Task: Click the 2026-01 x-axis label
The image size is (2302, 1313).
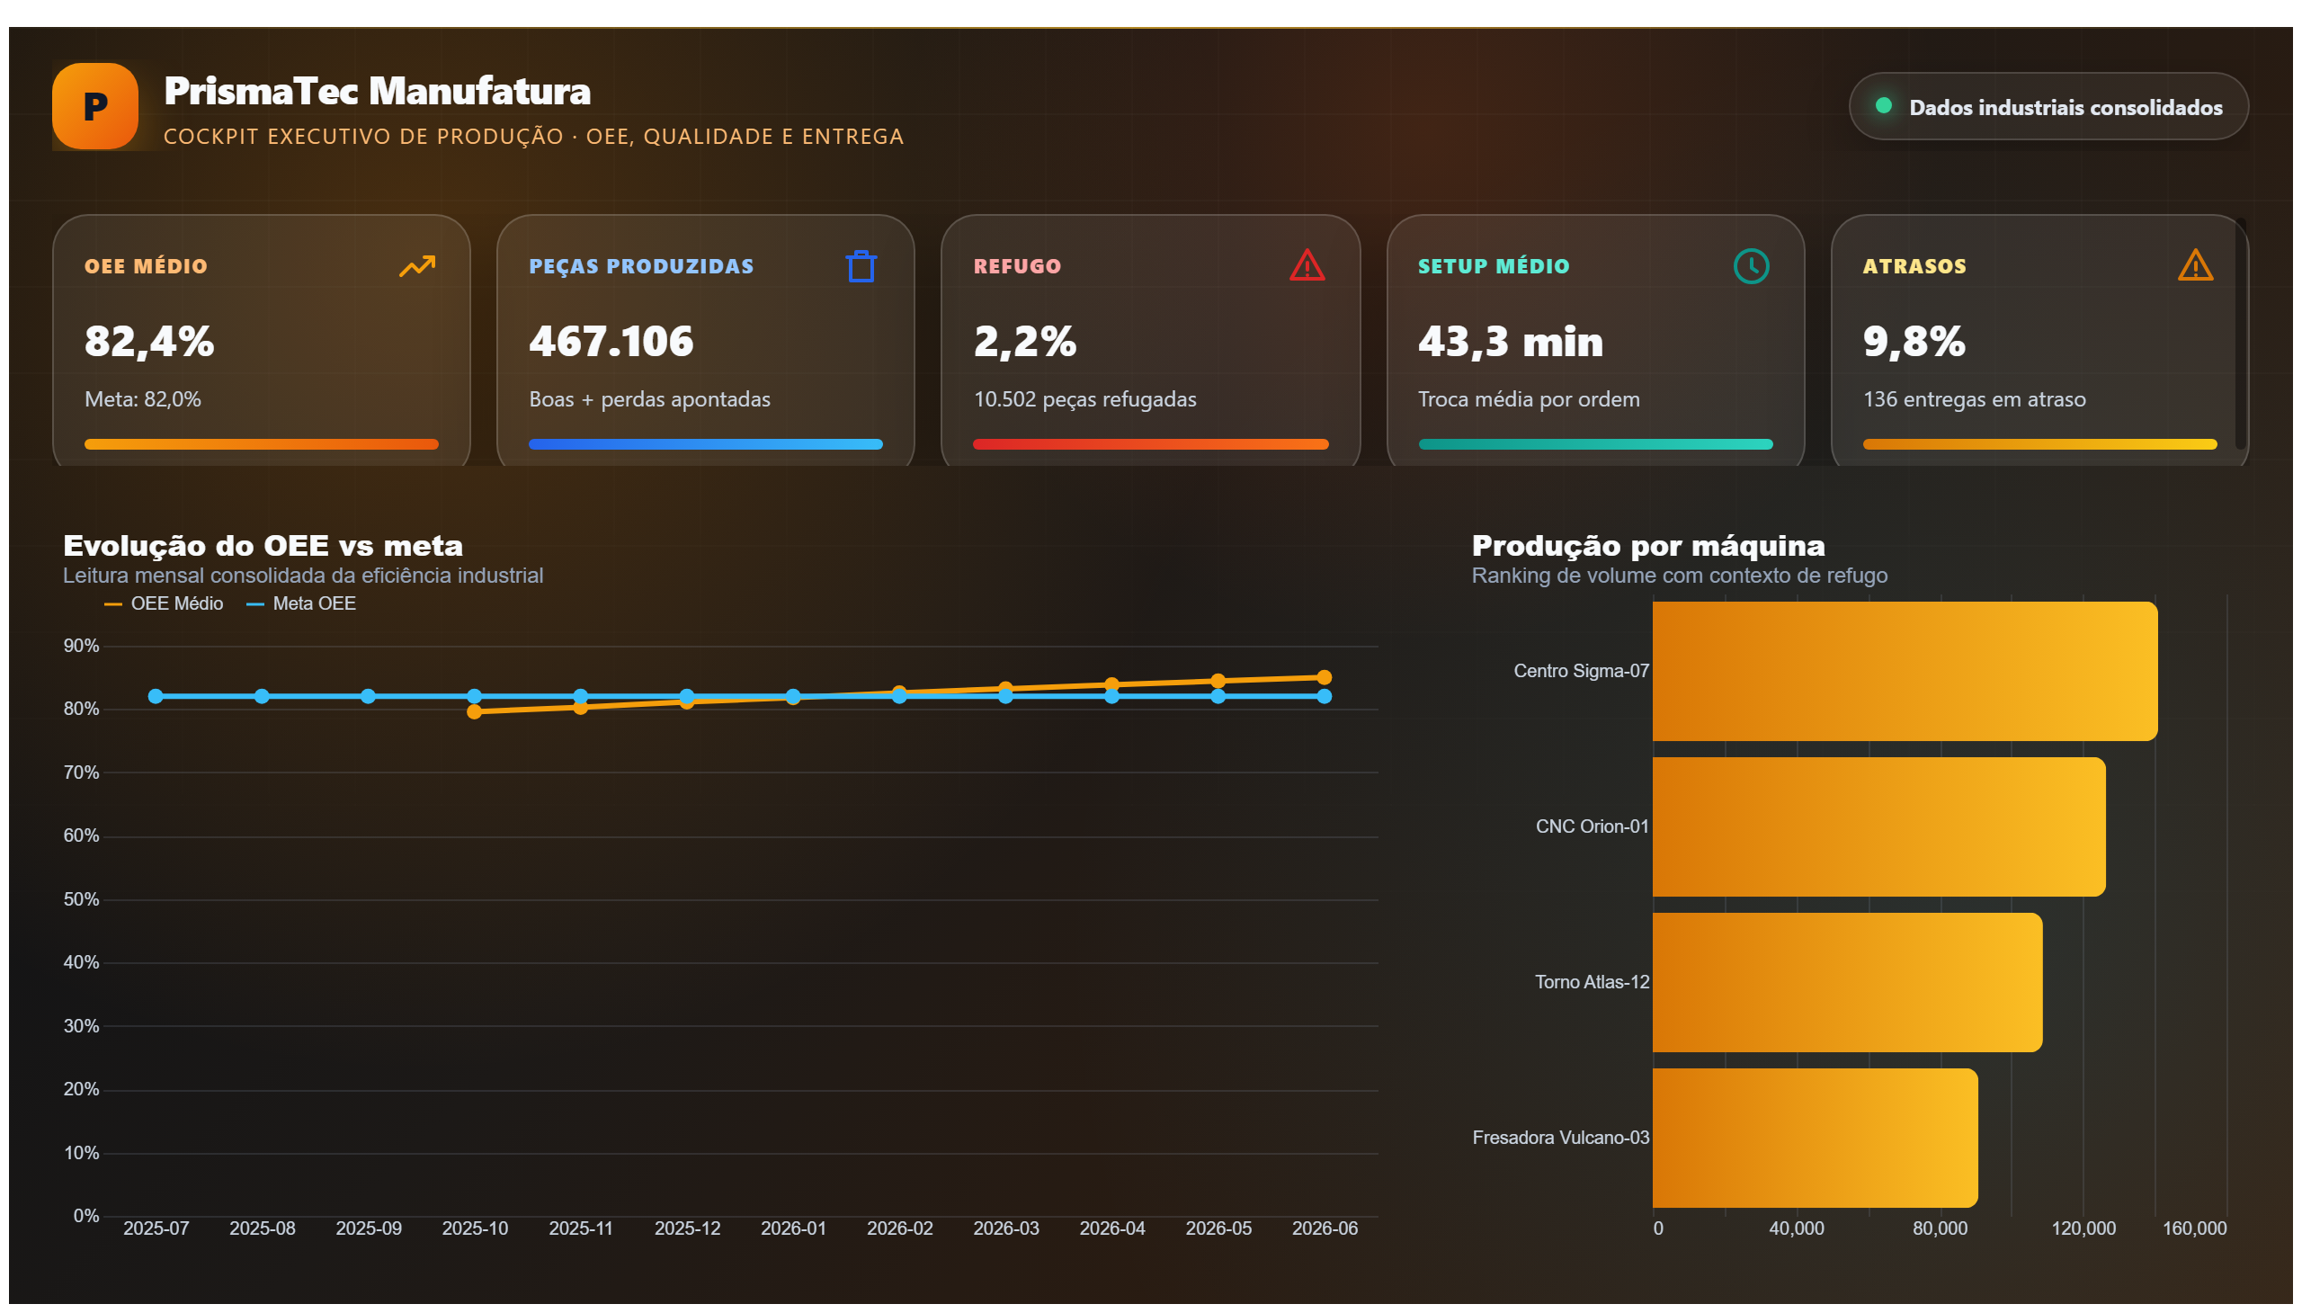Action: click(793, 1228)
